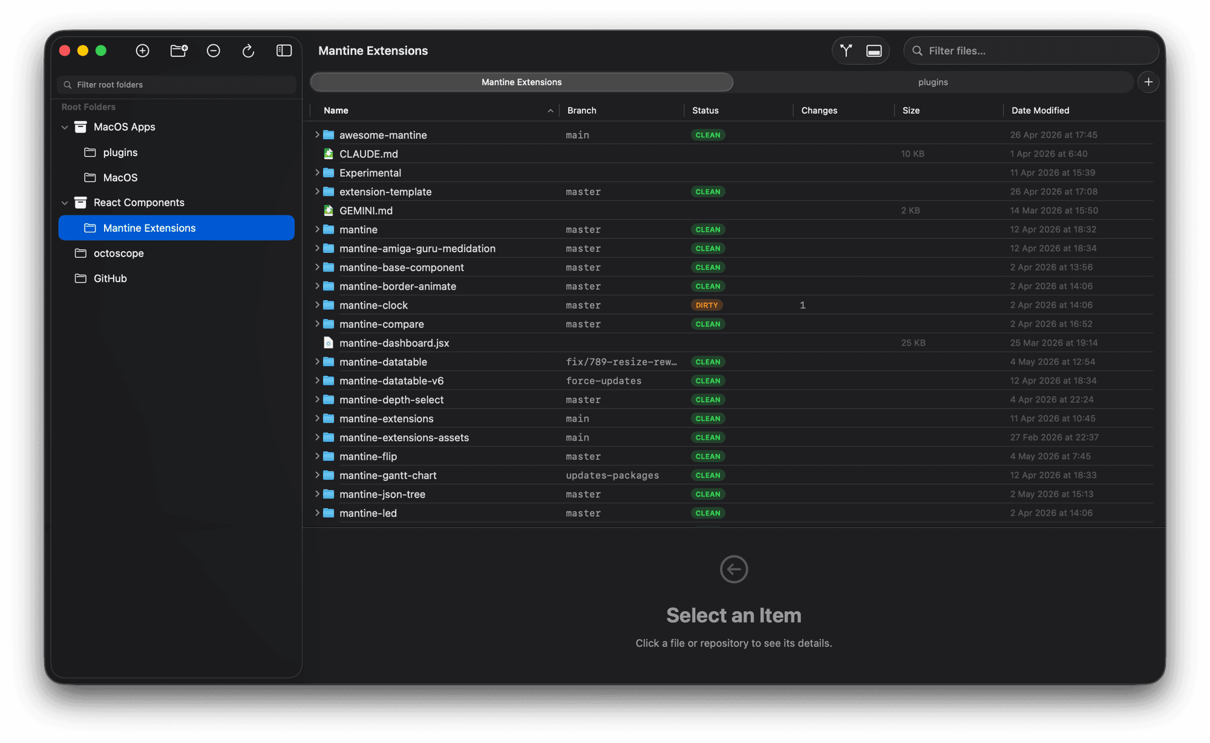The height and width of the screenshot is (743, 1210).
Task: Click the Experimental folder icon
Action: pos(329,173)
